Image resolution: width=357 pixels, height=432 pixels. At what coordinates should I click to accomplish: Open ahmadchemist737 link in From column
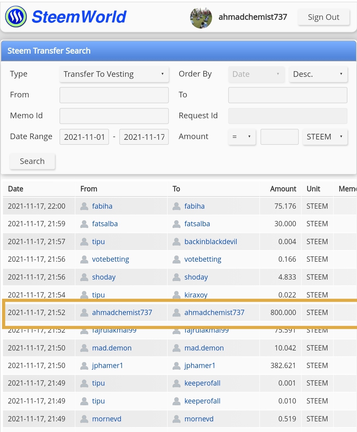[122, 312]
